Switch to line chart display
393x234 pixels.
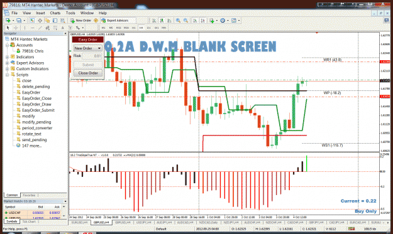pyautogui.click(x=169, y=21)
